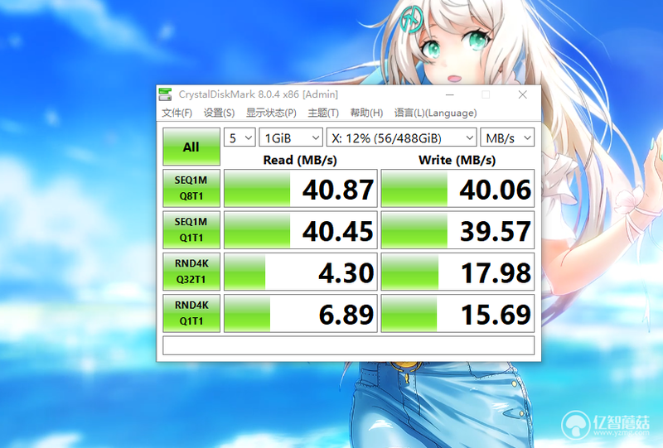The image size is (663, 448).
Task: Open the test count dropdown showing 5
Action: click(240, 137)
